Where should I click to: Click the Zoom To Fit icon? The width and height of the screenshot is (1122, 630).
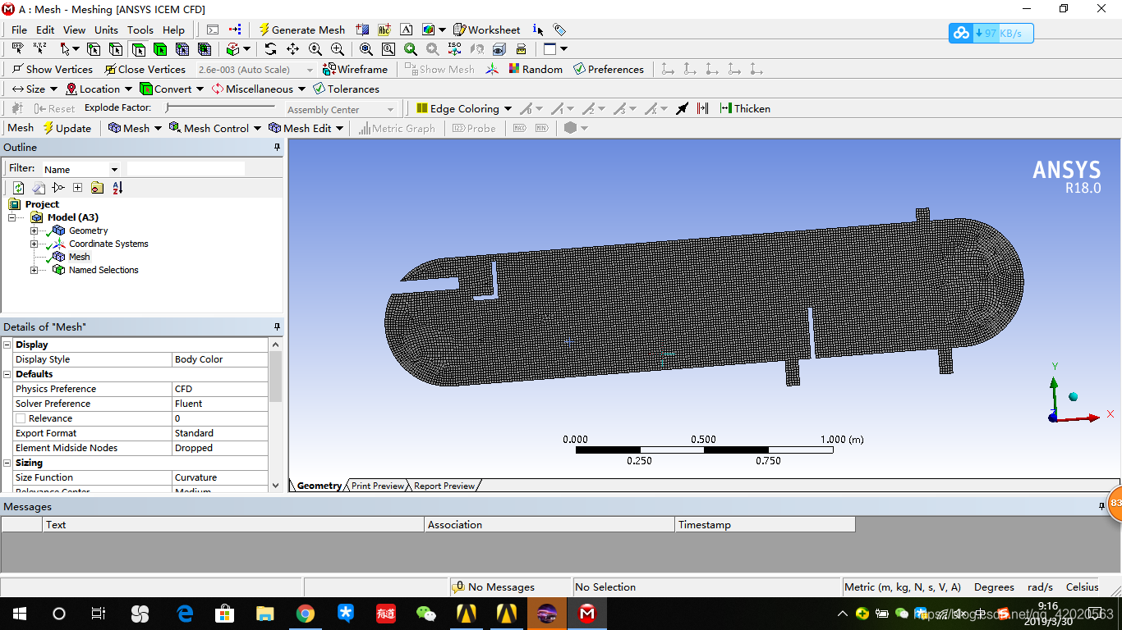pyautogui.click(x=366, y=49)
